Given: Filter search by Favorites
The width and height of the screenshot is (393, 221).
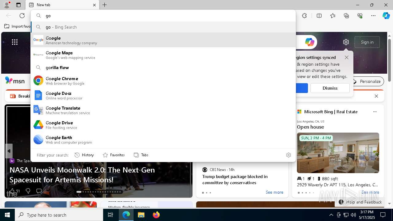Looking at the screenshot, I should 114,155.
